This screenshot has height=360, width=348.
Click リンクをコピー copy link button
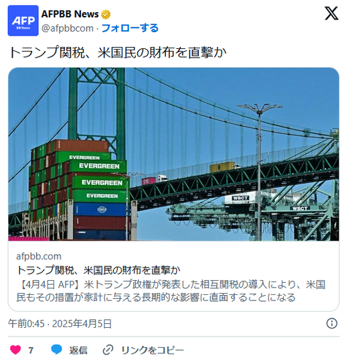click(153, 350)
